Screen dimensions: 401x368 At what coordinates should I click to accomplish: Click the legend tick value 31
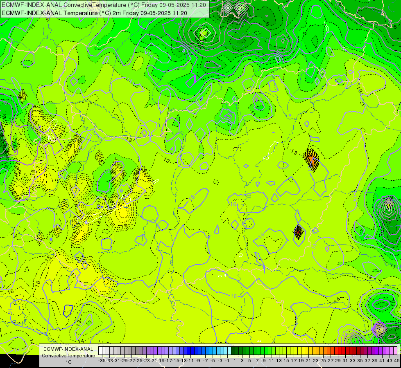(345, 361)
